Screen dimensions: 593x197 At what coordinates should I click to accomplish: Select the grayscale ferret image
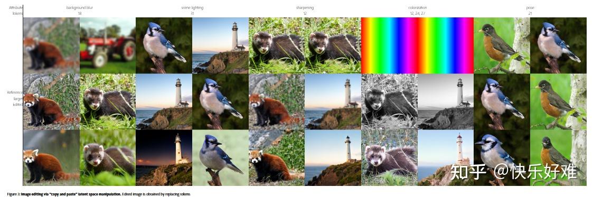tap(389, 102)
